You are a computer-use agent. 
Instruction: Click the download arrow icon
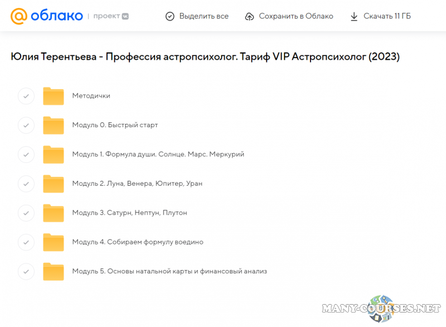354,16
